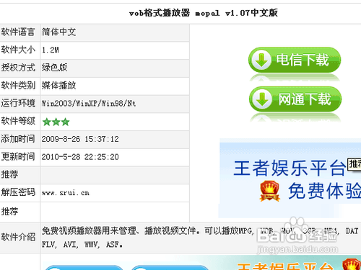Click the 更新时间 label

(x=18, y=157)
